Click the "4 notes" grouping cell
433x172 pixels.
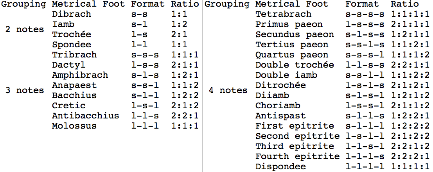(x=228, y=91)
